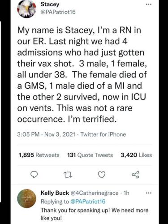Click the 1h reply timestamp
Screen dimensions: 168x224
[126, 193]
